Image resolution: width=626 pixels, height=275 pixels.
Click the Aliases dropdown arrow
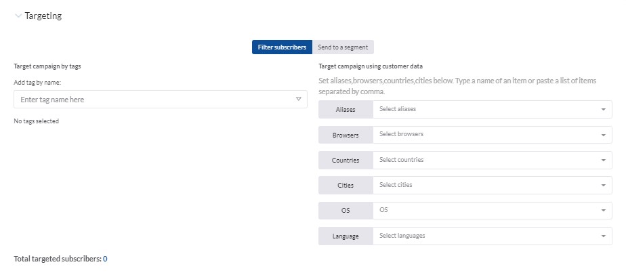(x=603, y=109)
